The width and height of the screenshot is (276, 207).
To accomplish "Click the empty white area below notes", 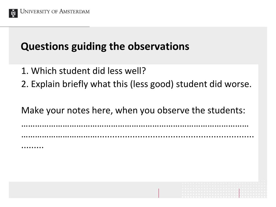I will pos(133,165).
